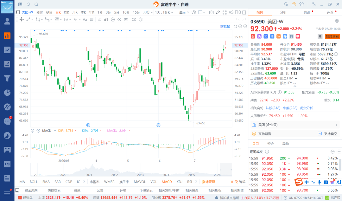This screenshot has height=201, width=342.
Task: Click 指标管理 indicator management
Action: [x=208, y=182]
